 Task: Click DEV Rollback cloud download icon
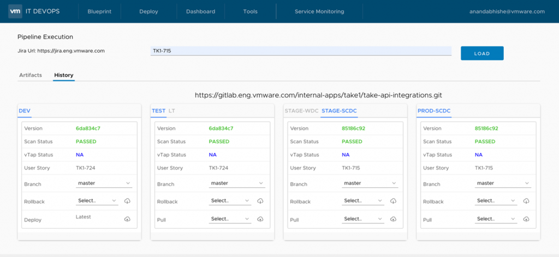click(127, 201)
